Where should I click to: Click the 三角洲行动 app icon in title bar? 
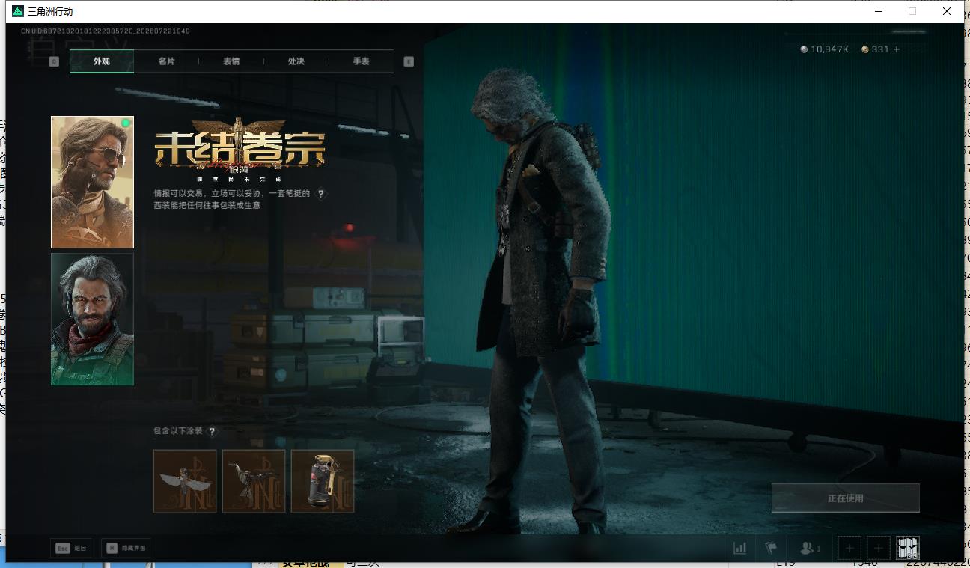[x=18, y=11]
